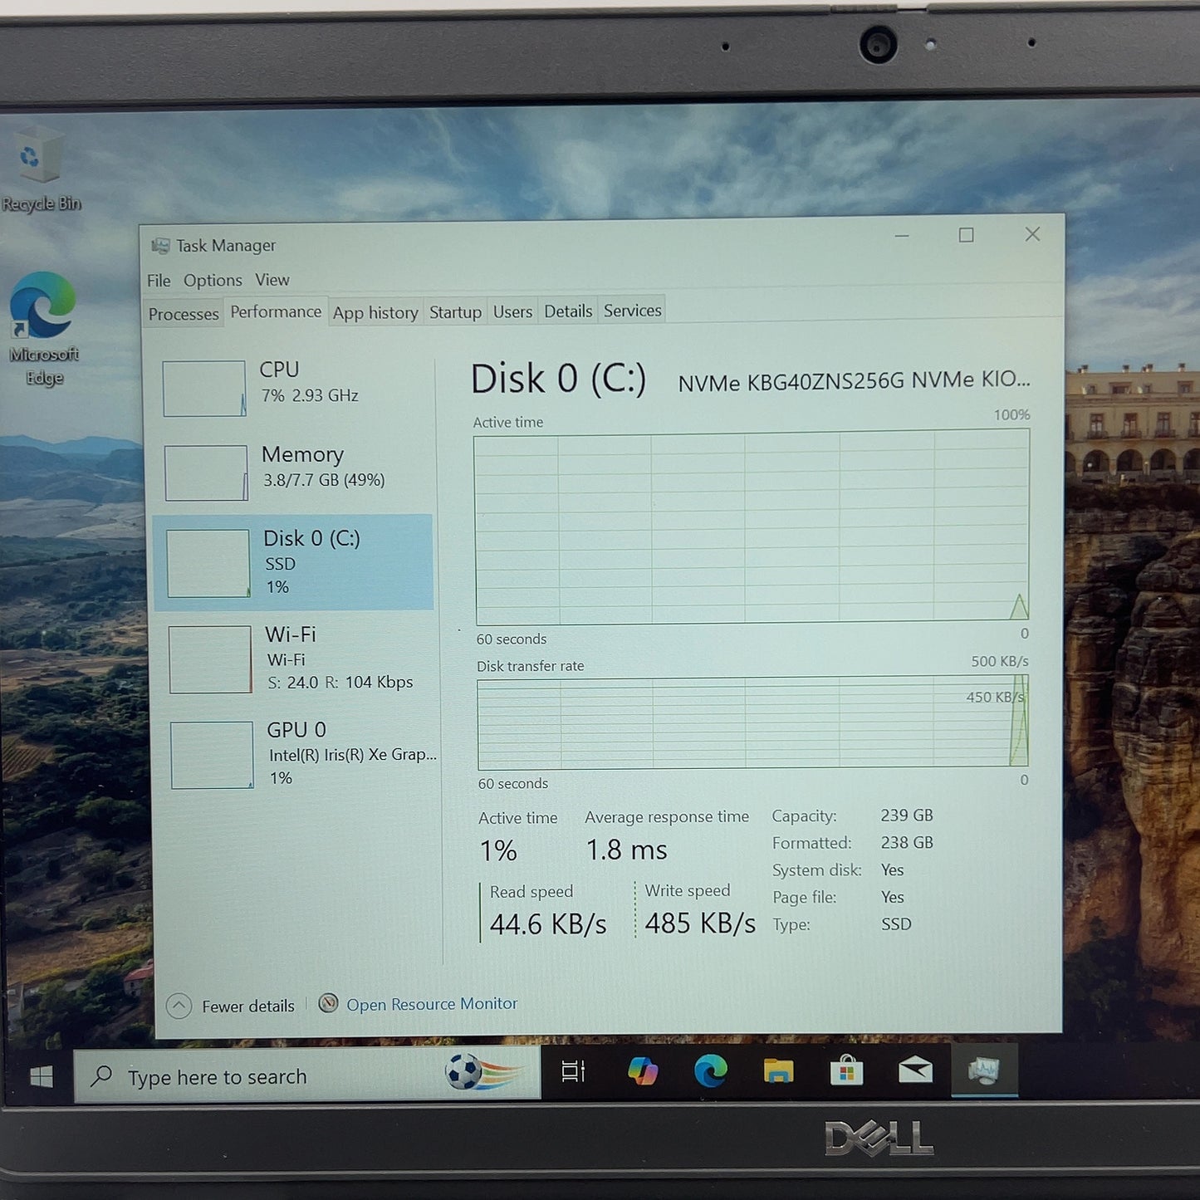Select the Disk 0 (C:) item
The height and width of the screenshot is (1200, 1200).
pos(293,562)
